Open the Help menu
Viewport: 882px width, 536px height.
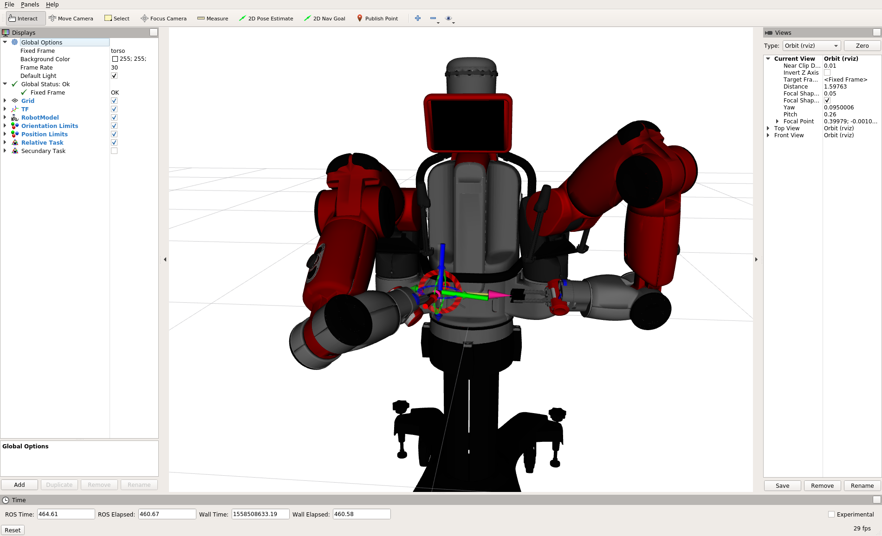pyautogui.click(x=52, y=4)
